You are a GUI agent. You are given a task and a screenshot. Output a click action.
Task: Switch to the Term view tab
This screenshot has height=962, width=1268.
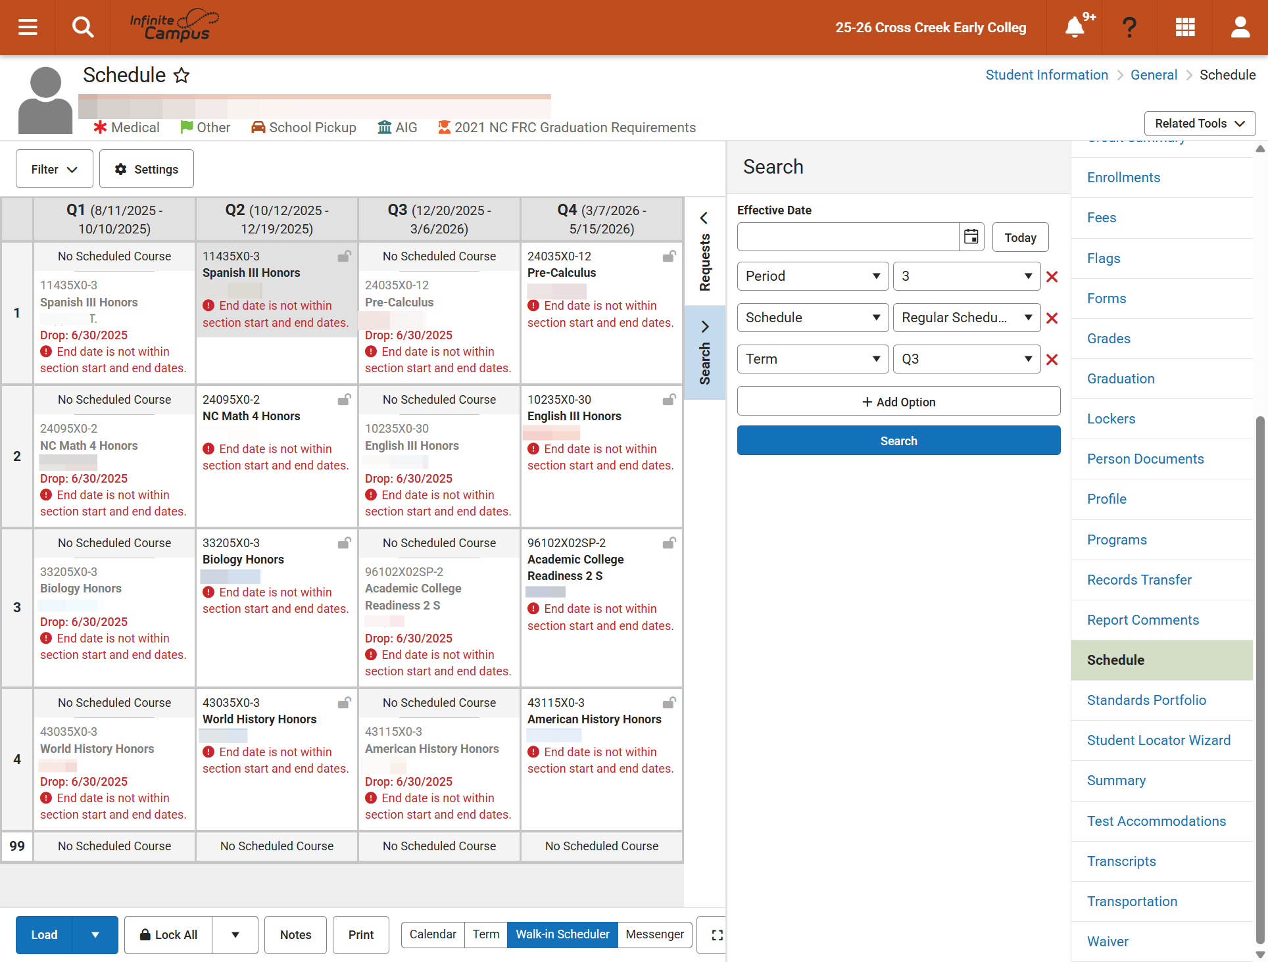click(x=486, y=934)
